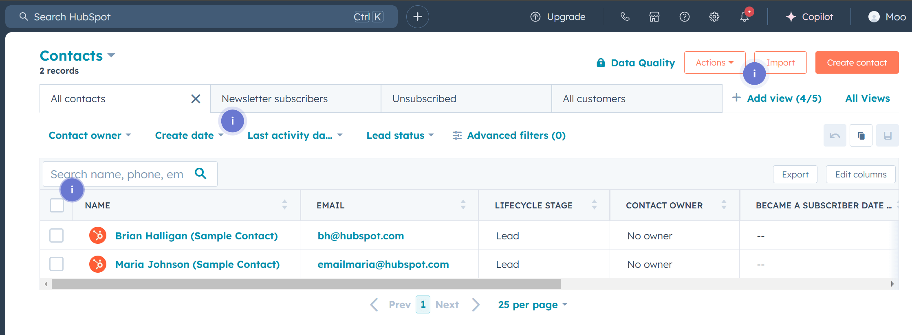912x335 pixels.
Task: Click the Data Quality lock icon
Action: [x=601, y=63]
